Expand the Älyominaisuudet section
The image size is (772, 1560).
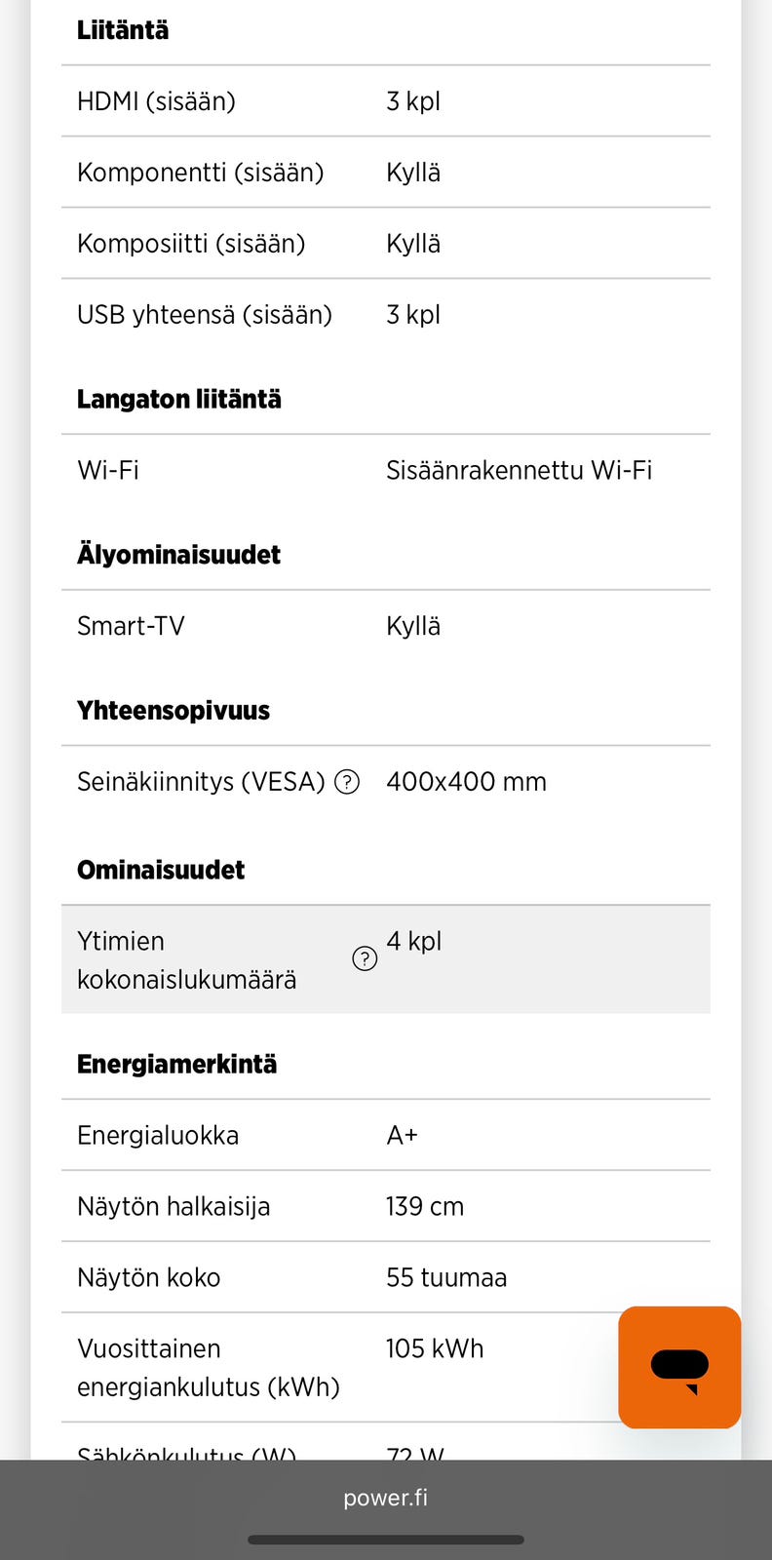click(178, 554)
